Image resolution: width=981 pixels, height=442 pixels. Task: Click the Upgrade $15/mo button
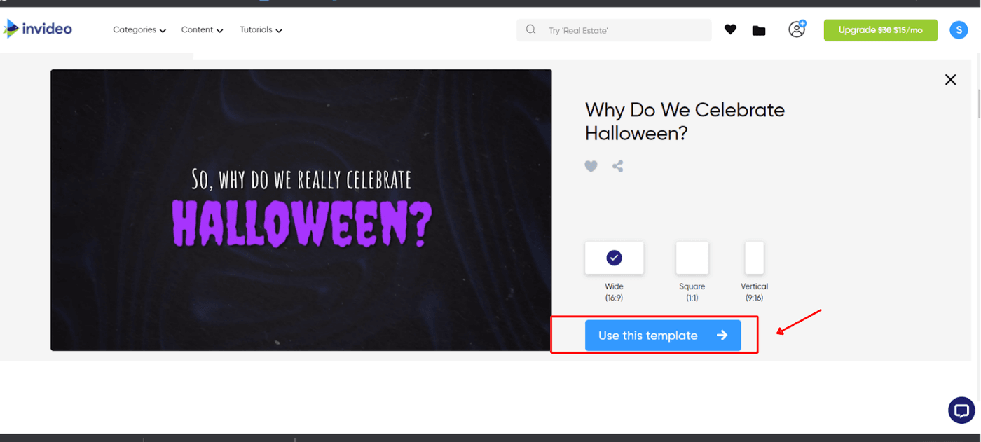click(x=880, y=30)
